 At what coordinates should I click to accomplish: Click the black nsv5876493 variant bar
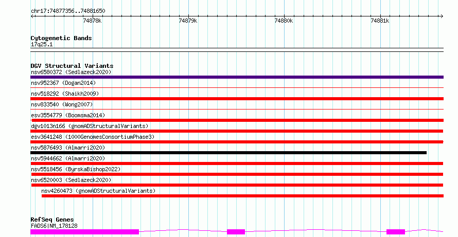pos(228,153)
